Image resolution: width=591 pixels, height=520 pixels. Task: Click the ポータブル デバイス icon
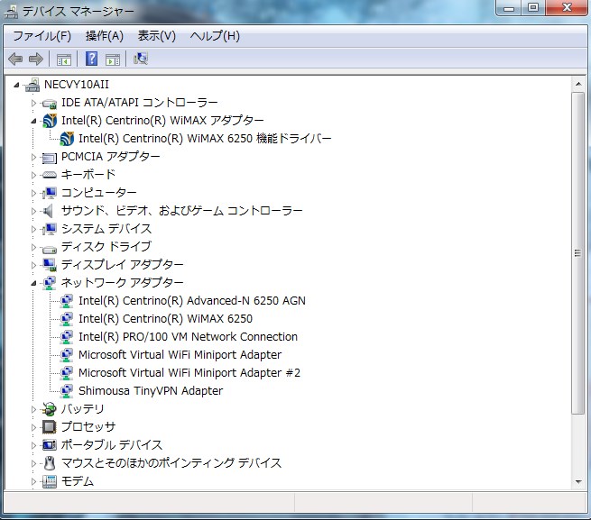(50, 445)
